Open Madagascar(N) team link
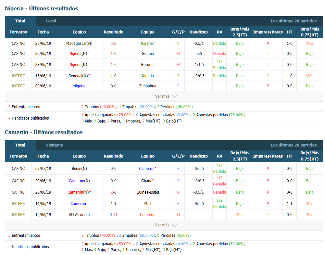The height and width of the screenshot is (255, 325). click(79, 43)
